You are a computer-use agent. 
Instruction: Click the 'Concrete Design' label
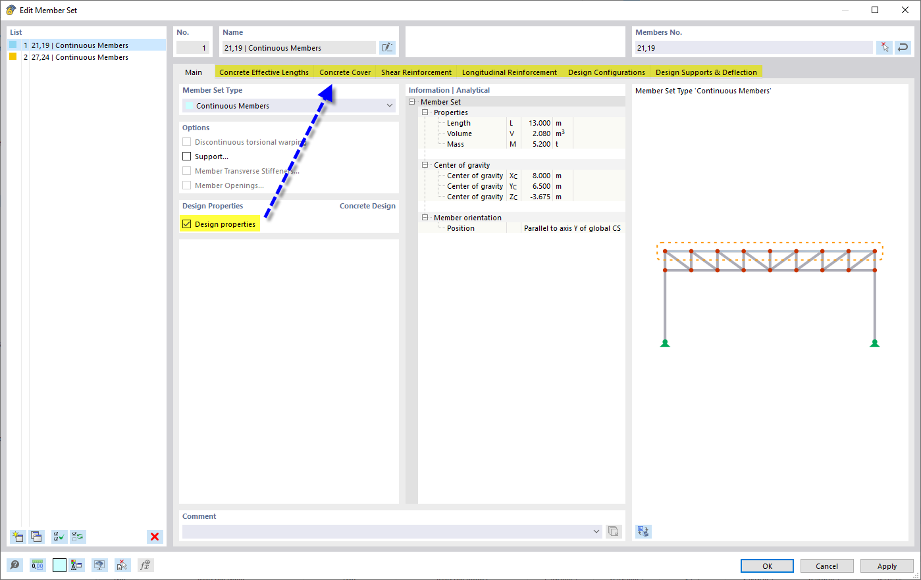[x=367, y=206]
